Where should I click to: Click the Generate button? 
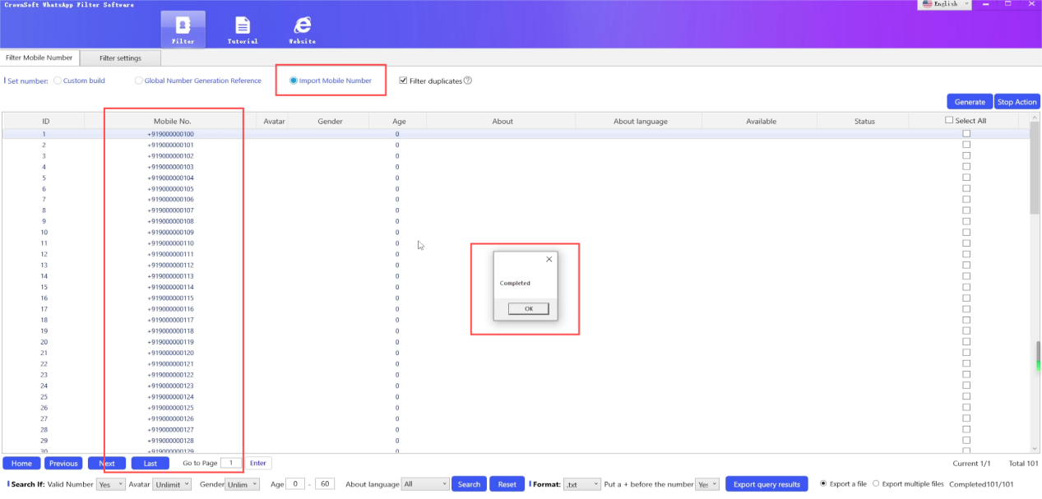970,102
